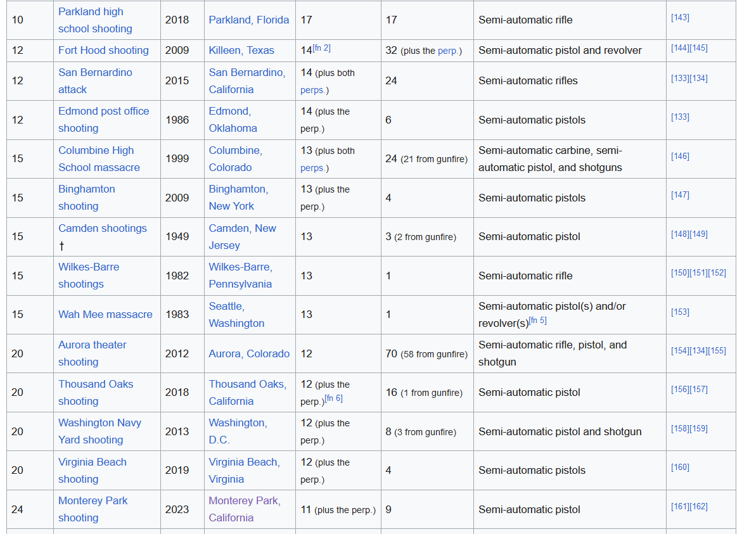The width and height of the screenshot is (742, 534).
Task: Open the Wilkes-Barre shootings article
Action: [x=89, y=276]
